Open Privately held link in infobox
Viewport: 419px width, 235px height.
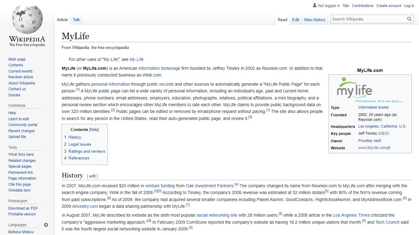point(369,141)
